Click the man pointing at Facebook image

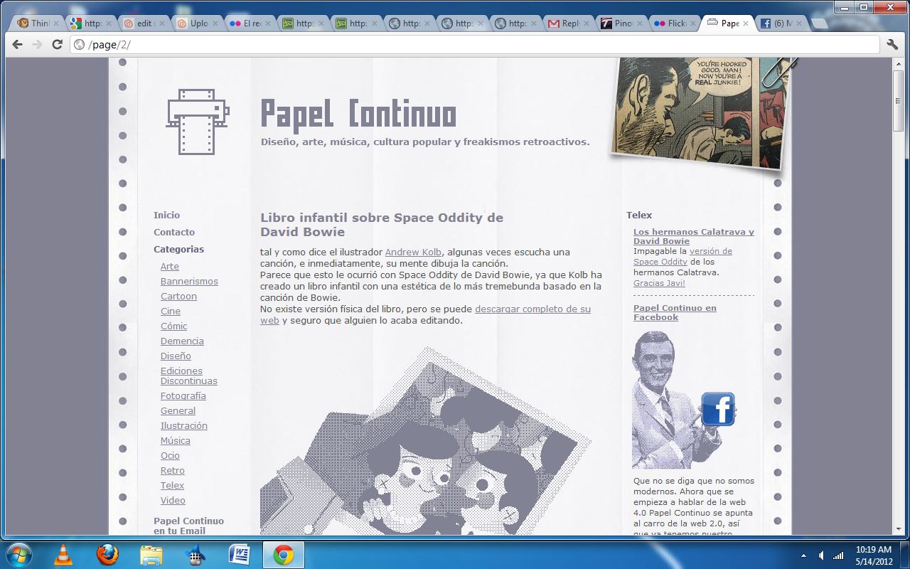coord(682,399)
